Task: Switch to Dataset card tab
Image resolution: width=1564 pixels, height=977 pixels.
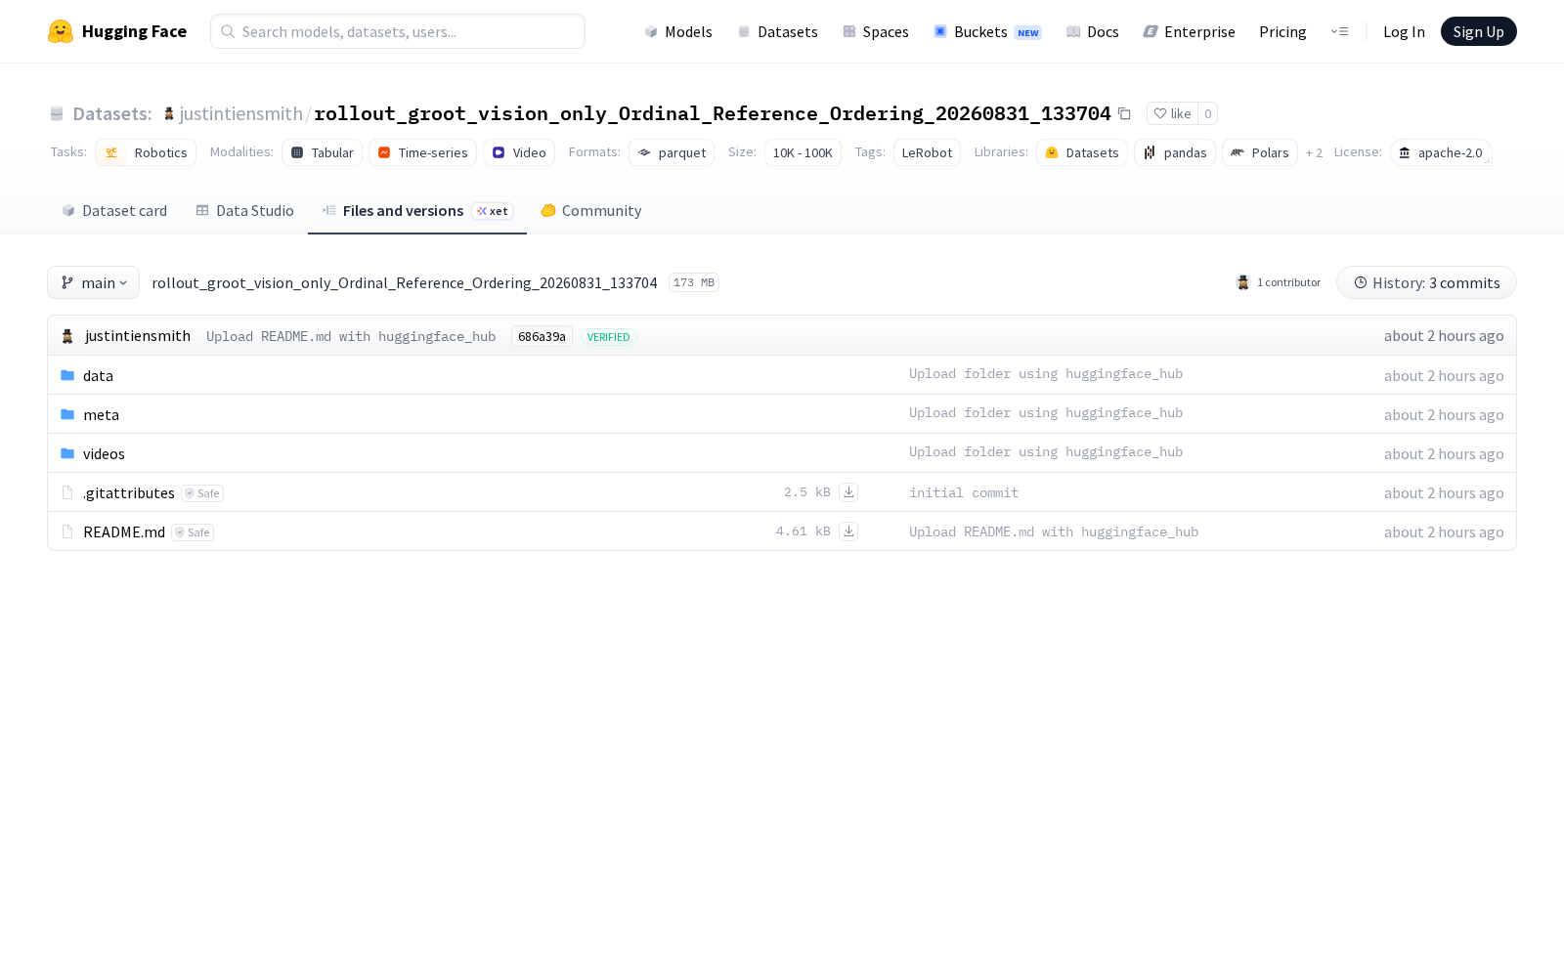Action: (114, 210)
